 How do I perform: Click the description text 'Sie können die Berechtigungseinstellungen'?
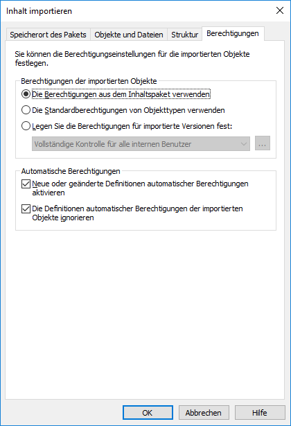(x=86, y=54)
